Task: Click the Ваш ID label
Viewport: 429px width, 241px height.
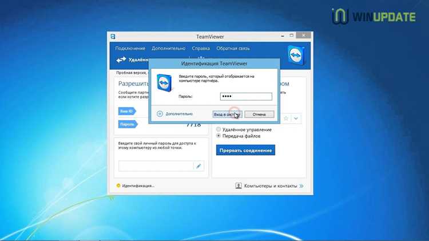Action: click(126, 111)
